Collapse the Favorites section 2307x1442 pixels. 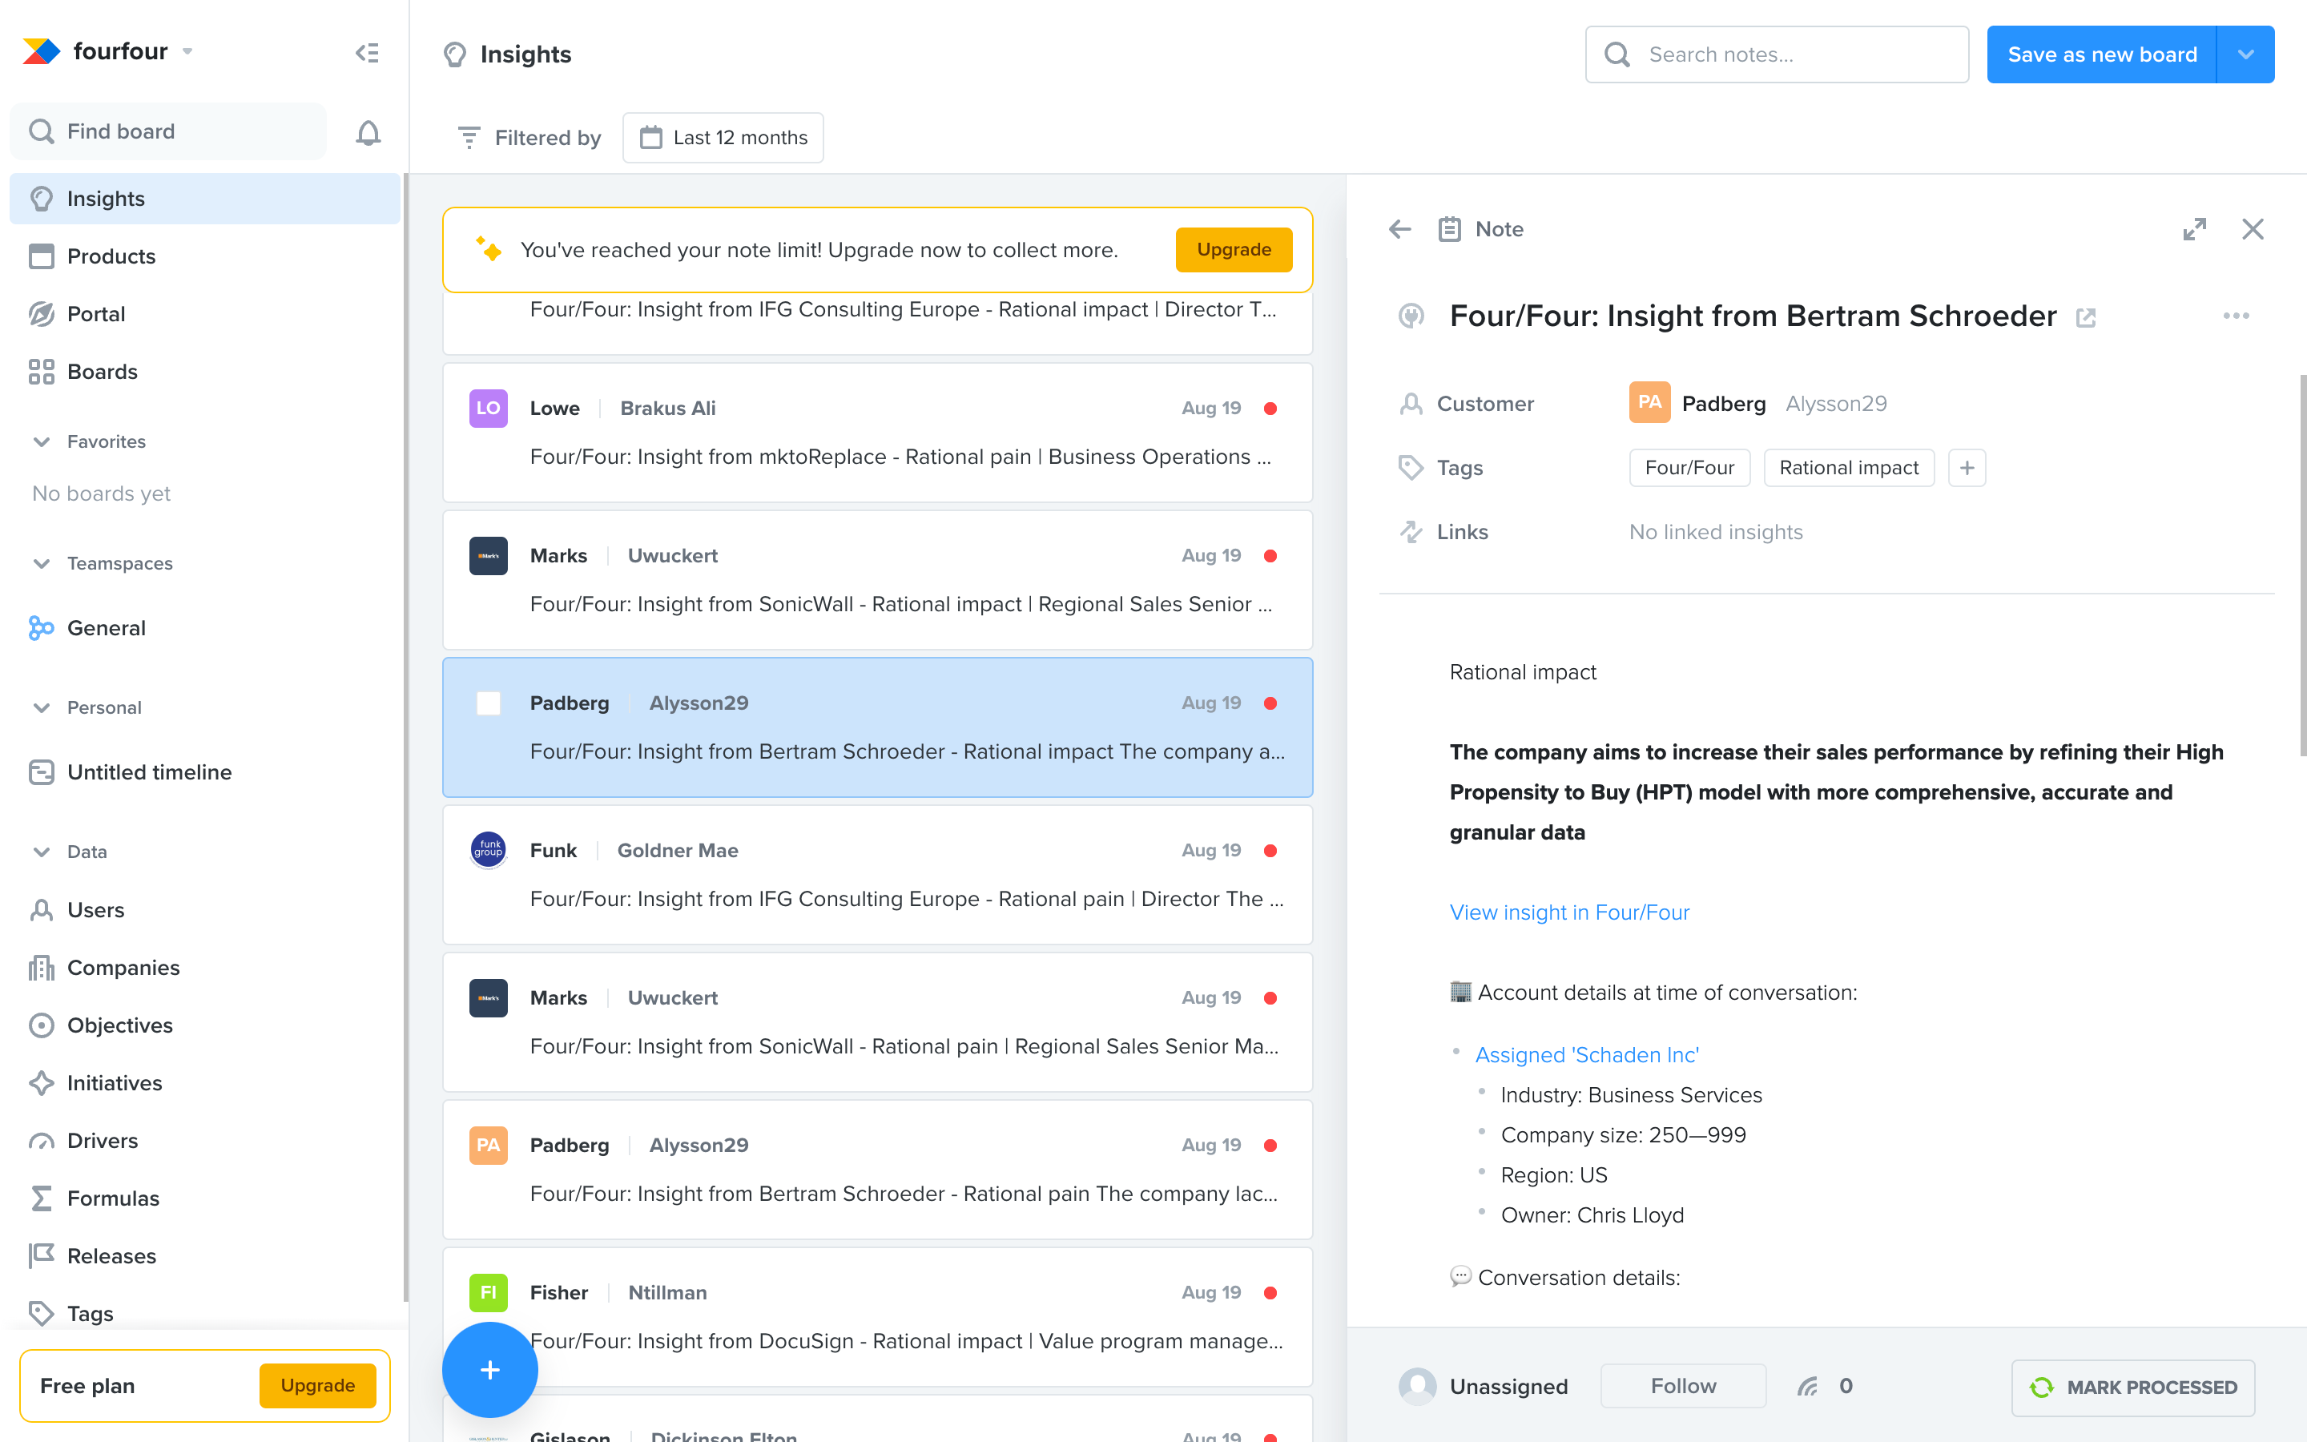41,441
